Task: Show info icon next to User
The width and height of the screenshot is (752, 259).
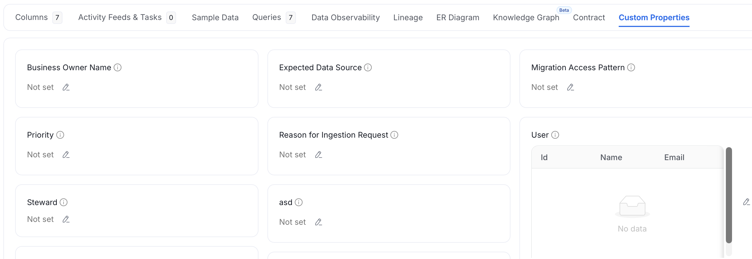Action: coord(555,135)
